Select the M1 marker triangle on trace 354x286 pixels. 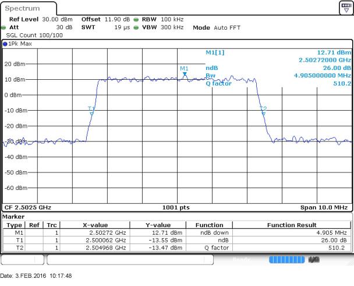click(185, 74)
